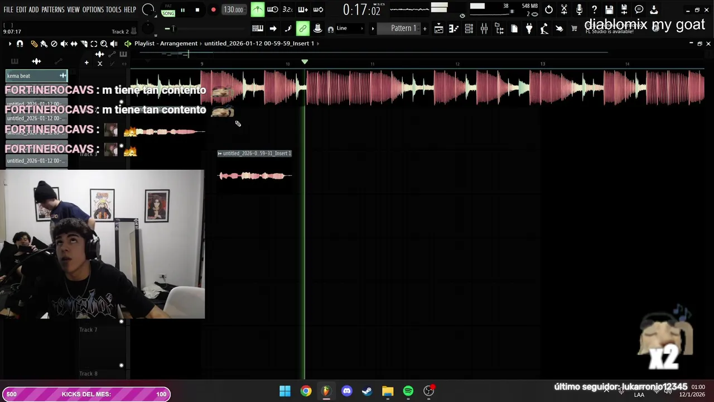The image size is (714, 402).
Task: Select the Zoom magnifier tool
Action: 104,44
